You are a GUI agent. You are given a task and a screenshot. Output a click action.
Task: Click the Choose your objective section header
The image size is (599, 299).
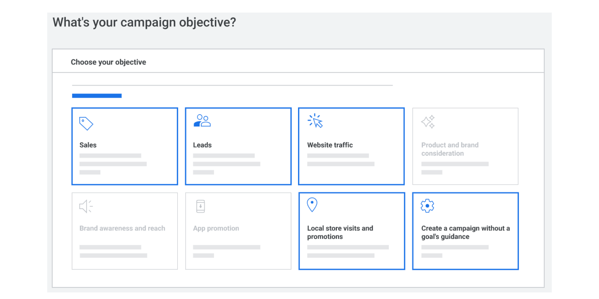click(109, 62)
